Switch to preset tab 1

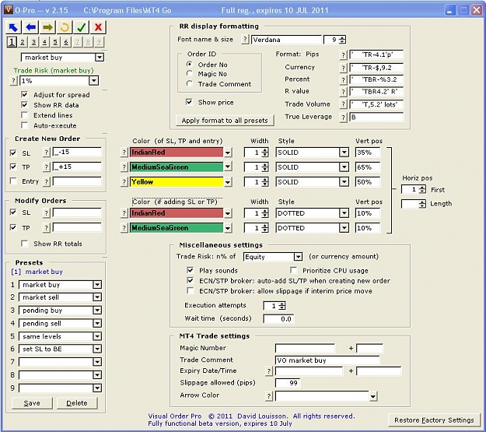tap(12, 42)
